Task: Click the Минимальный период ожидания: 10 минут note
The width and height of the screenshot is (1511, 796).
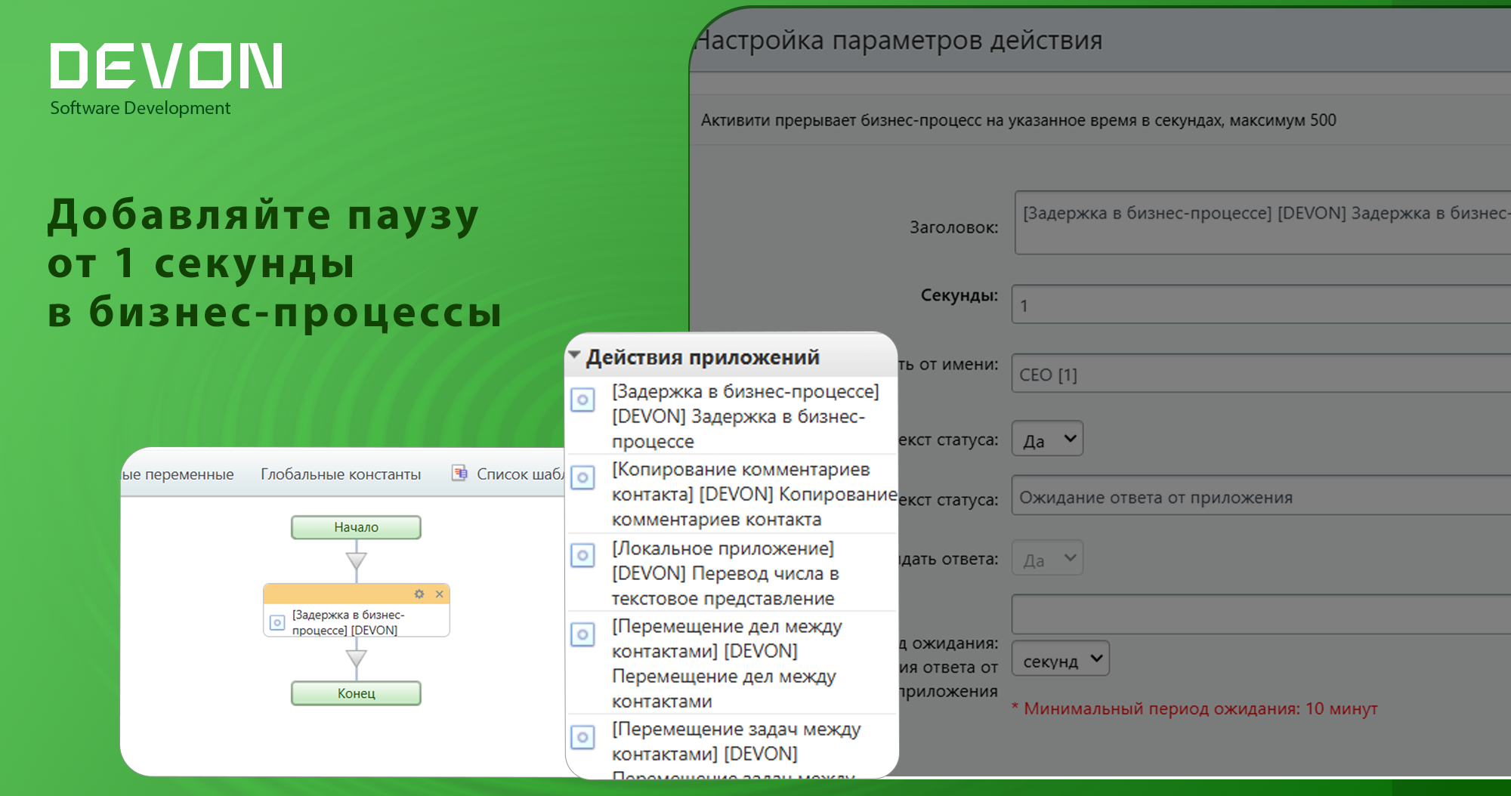Action: [1195, 708]
